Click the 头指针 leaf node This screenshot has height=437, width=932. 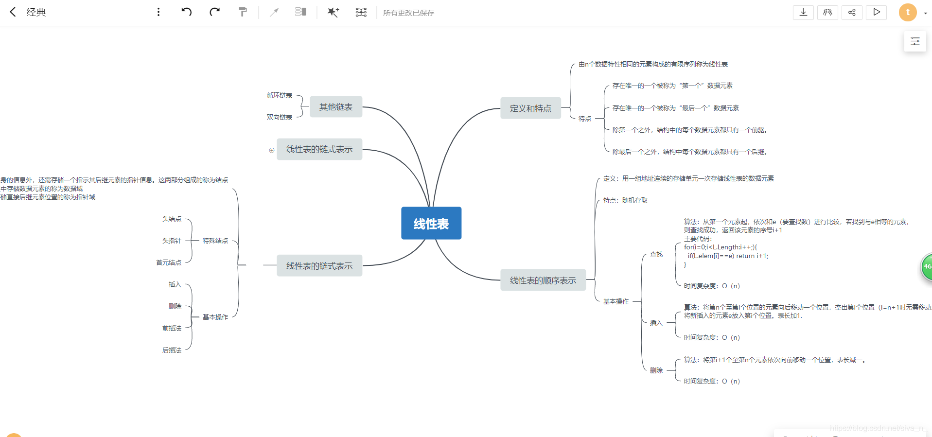[172, 241]
